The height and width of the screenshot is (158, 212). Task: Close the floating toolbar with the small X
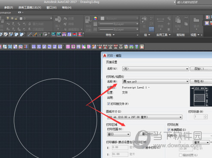[83, 33]
